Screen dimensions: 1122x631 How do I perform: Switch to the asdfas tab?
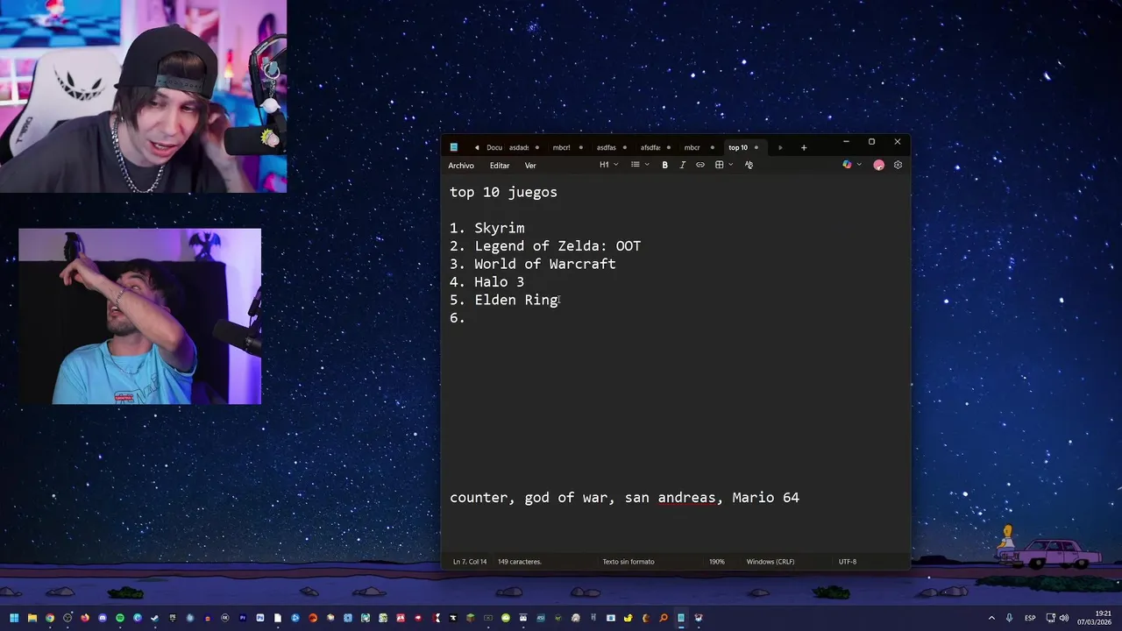(x=607, y=147)
